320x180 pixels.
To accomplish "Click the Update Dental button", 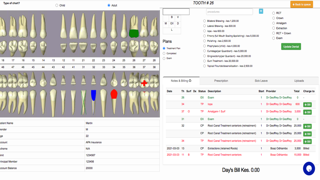I will click(291, 47).
